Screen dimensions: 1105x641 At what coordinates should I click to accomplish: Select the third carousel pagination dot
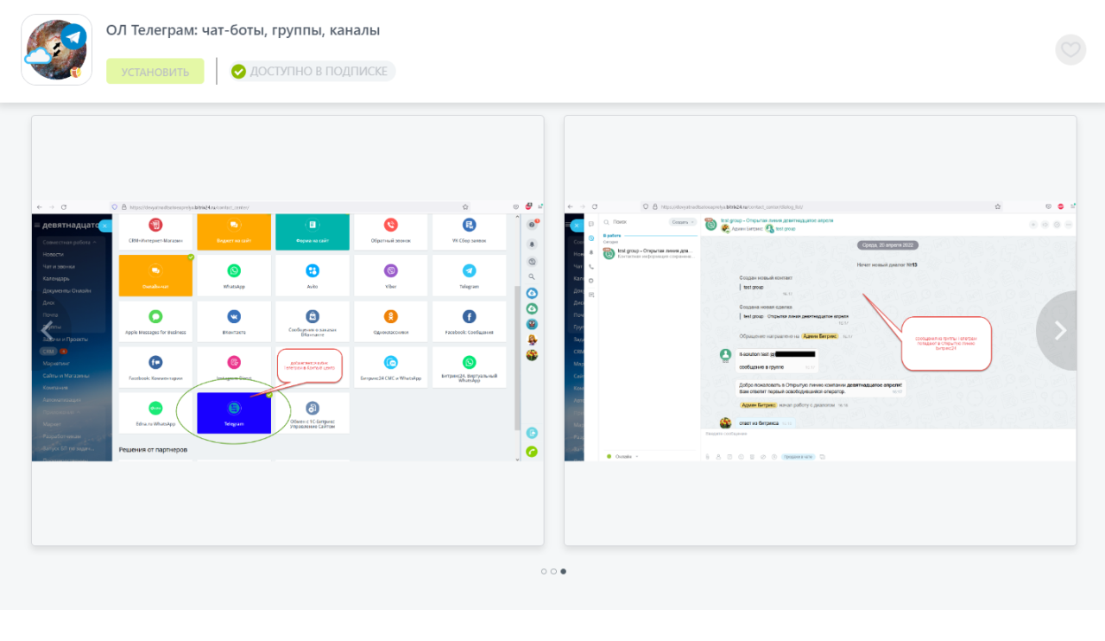pyautogui.click(x=564, y=571)
